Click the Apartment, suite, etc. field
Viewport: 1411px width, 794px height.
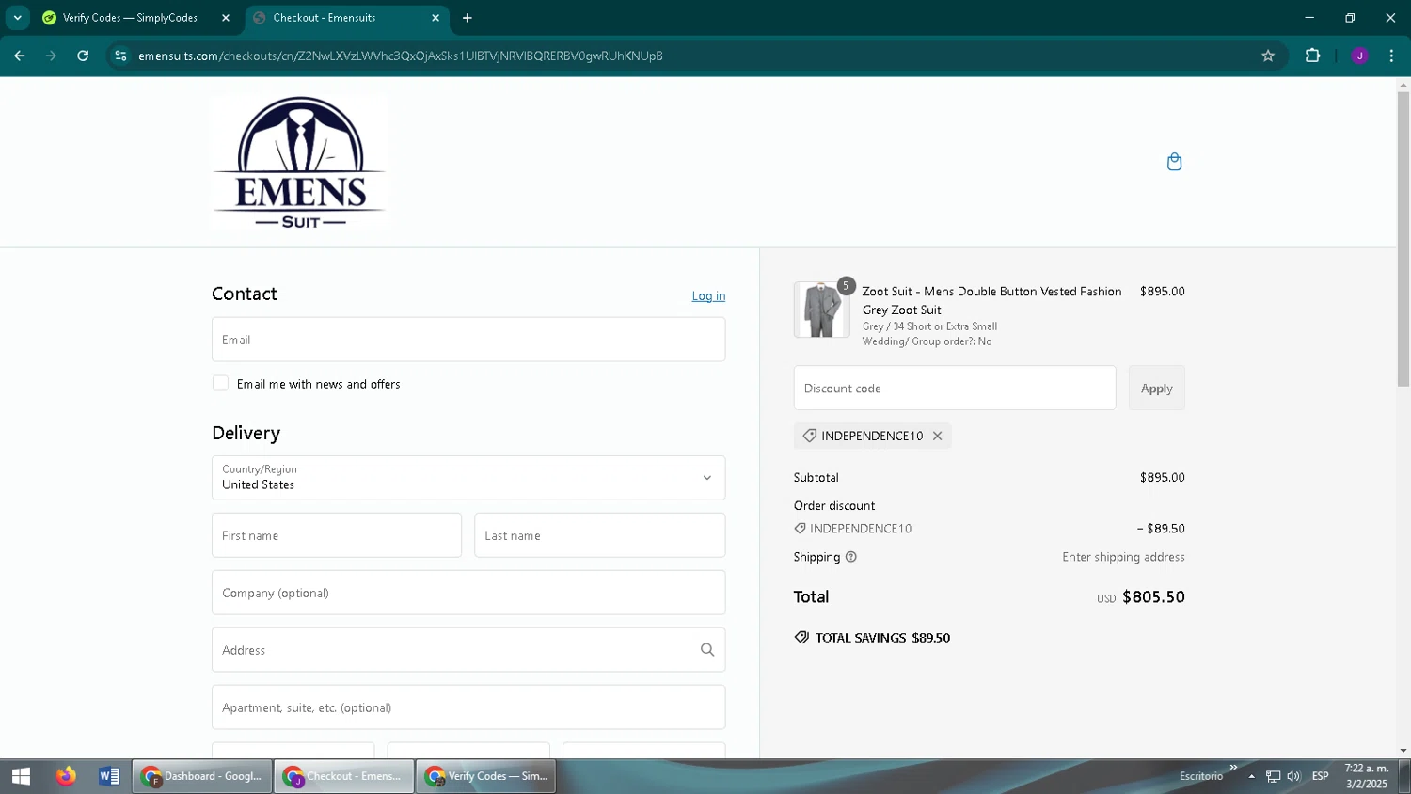pyautogui.click(x=468, y=707)
